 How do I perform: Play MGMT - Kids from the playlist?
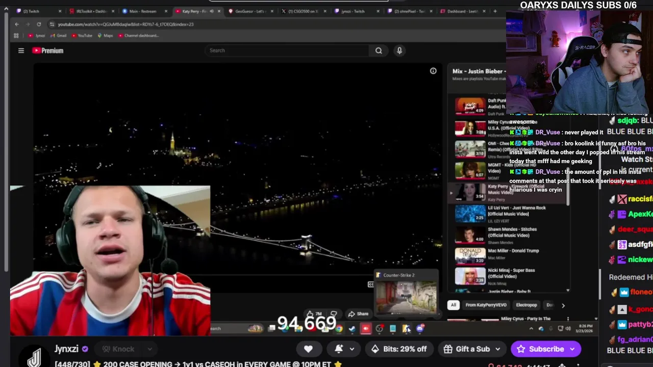tap(509, 170)
